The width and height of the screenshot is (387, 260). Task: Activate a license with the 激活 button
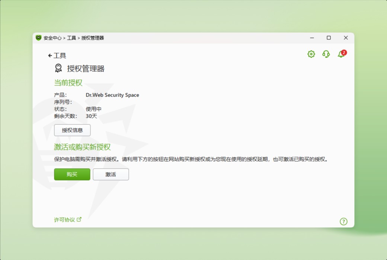[x=111, y=174]
